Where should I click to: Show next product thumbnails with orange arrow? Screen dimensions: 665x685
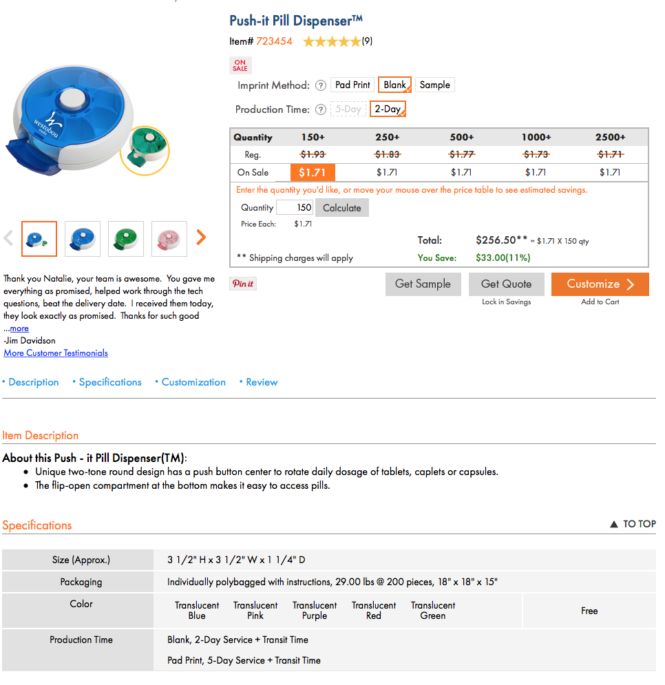tap(200, 238)
